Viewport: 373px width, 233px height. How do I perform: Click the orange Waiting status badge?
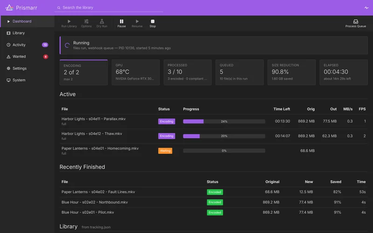165,151
